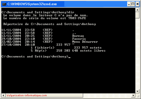The image size is (141, 99).
Task: Click the line 'Le volume dans le lecteur C'
Action: (30, 15)
